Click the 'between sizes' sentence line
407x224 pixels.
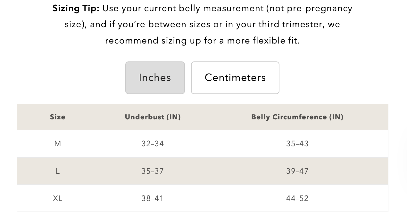coord(202,25)
